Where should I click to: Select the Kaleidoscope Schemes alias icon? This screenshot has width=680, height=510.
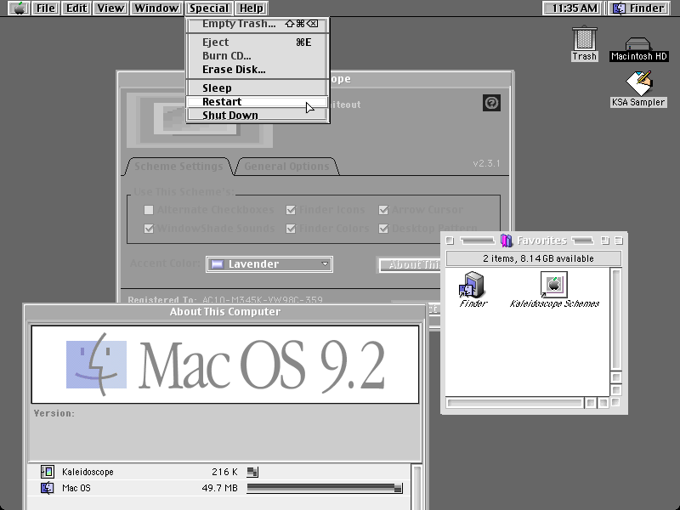tap(553, 285)
